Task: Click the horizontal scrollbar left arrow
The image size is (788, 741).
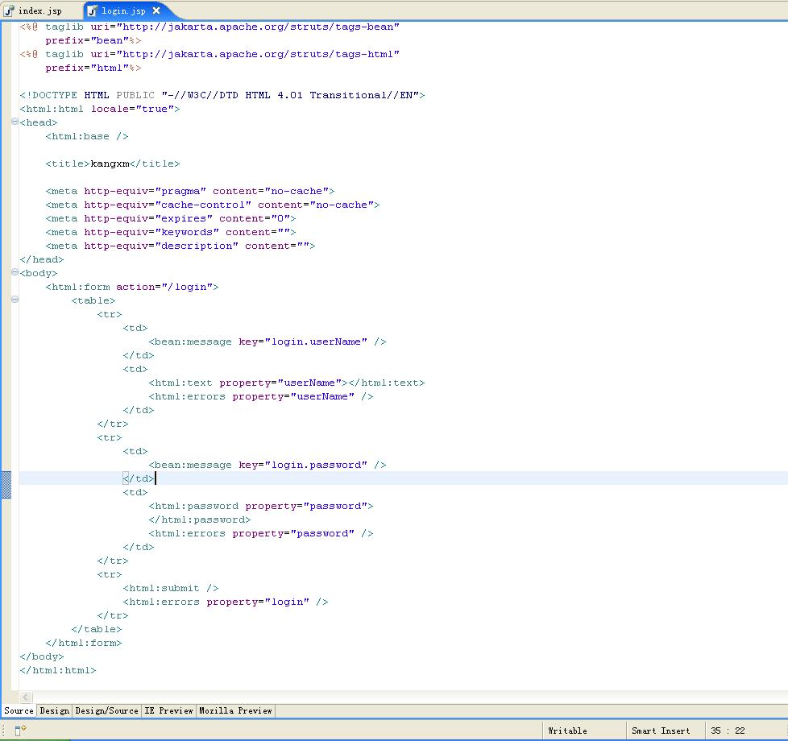Action: pyautogui.click(x=26, y=697)
